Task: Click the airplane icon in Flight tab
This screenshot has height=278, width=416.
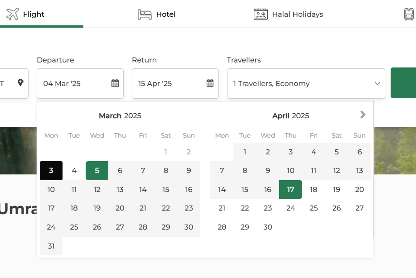Action: [x=13, y=14]
